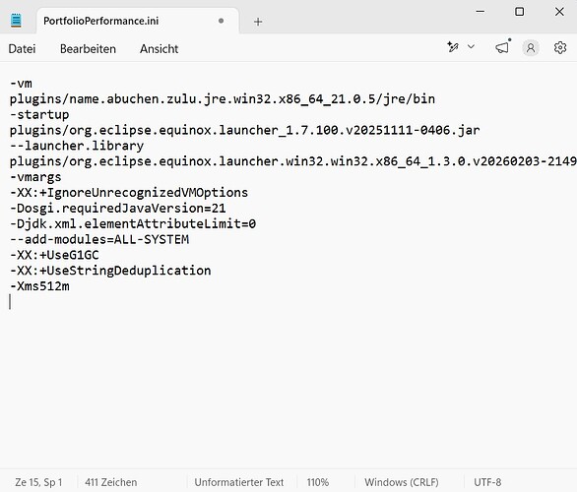This screenshot has width=577, height=492.
Task: Click the UTF-8 encoding indicator
Action: tap(487, 482)
